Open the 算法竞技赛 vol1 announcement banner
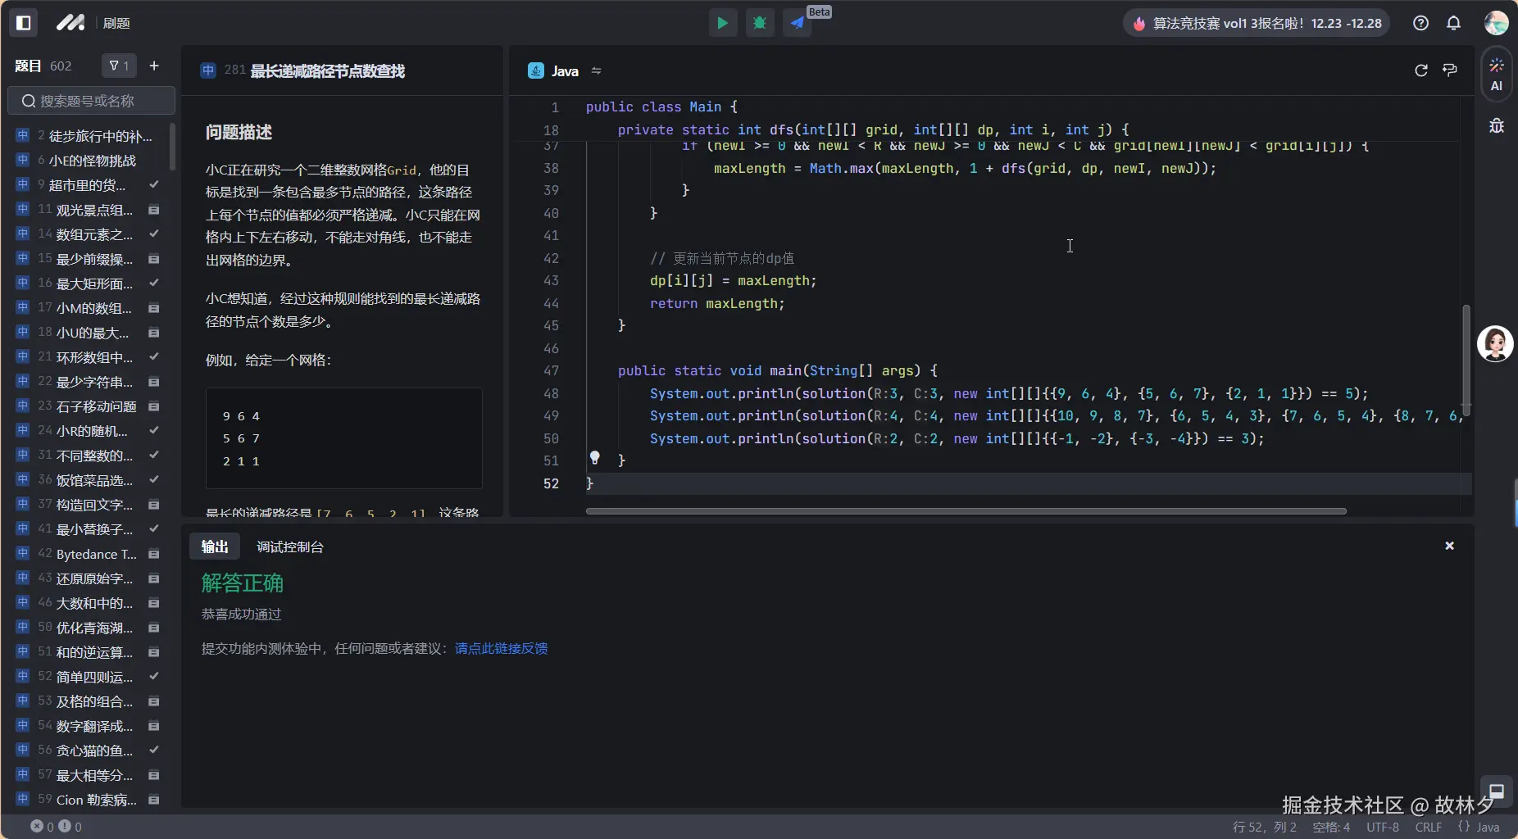The width and height of the screenshot is (1518, 839). tap(1258, 23)
